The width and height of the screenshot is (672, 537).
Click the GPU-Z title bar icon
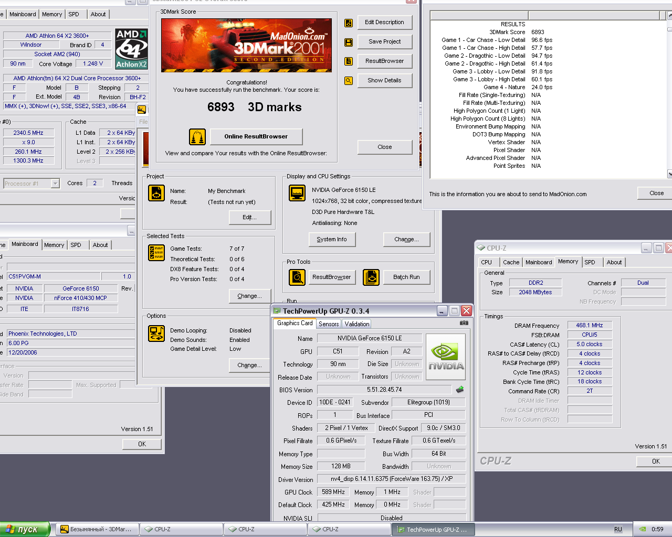[x=277, y=311]
